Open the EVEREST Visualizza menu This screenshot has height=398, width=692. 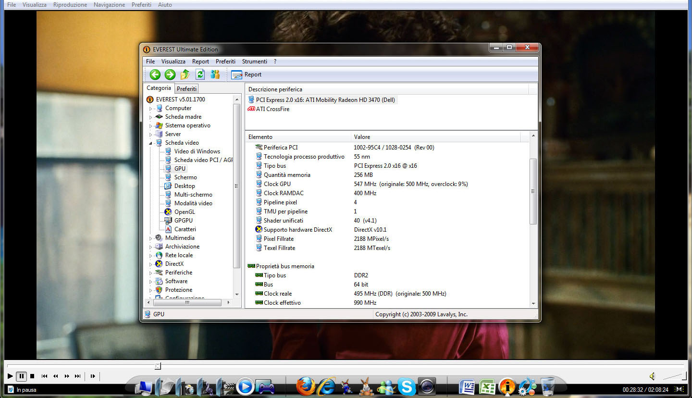point(173,62)
